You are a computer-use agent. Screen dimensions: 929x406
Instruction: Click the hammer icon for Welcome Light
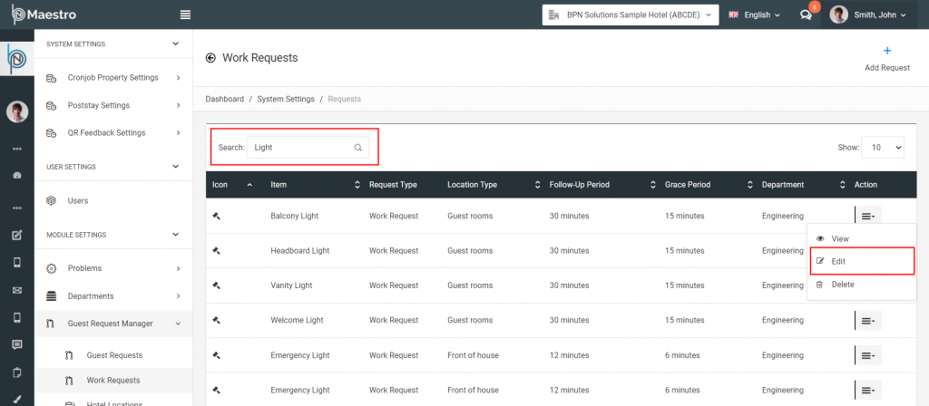point(216,320)
